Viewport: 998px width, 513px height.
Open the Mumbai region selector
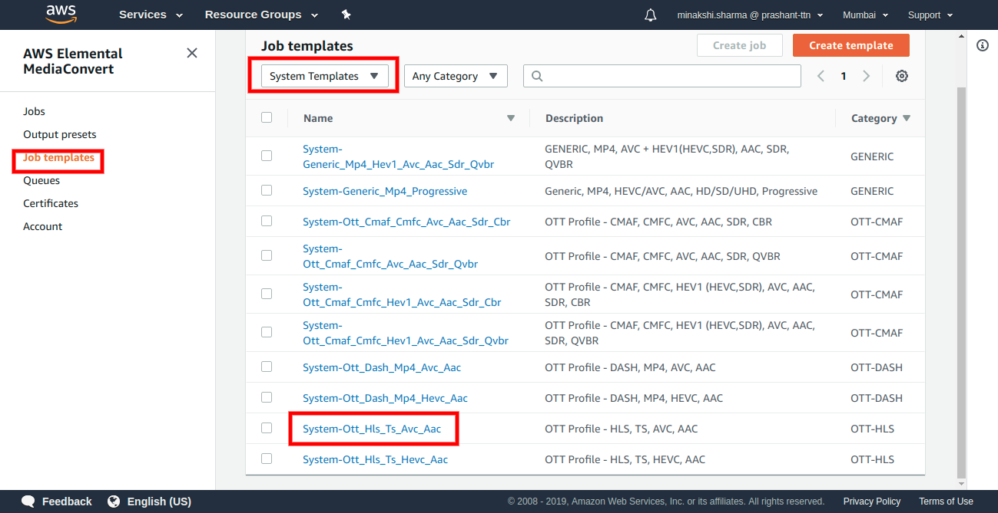pyautogui.click(x=865, y=15)
